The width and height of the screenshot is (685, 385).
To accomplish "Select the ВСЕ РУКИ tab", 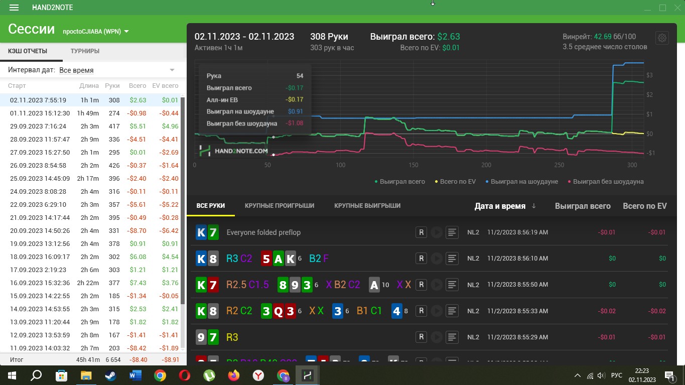I will (211, 206).
